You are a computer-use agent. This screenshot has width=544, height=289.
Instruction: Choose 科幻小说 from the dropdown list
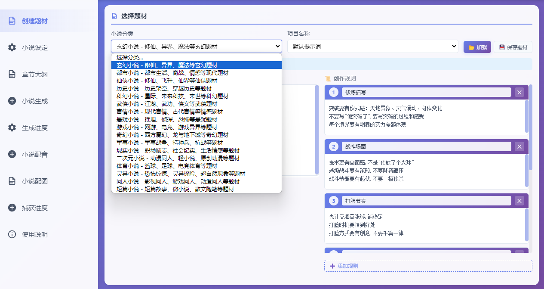tap(172, 96)
